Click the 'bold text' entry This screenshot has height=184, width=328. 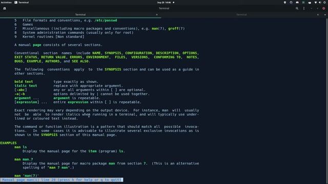pyautogui.click(x=24, y=82)
